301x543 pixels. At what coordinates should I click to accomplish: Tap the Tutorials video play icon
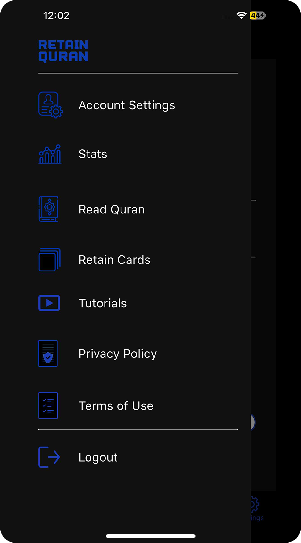tap(49, 303)
